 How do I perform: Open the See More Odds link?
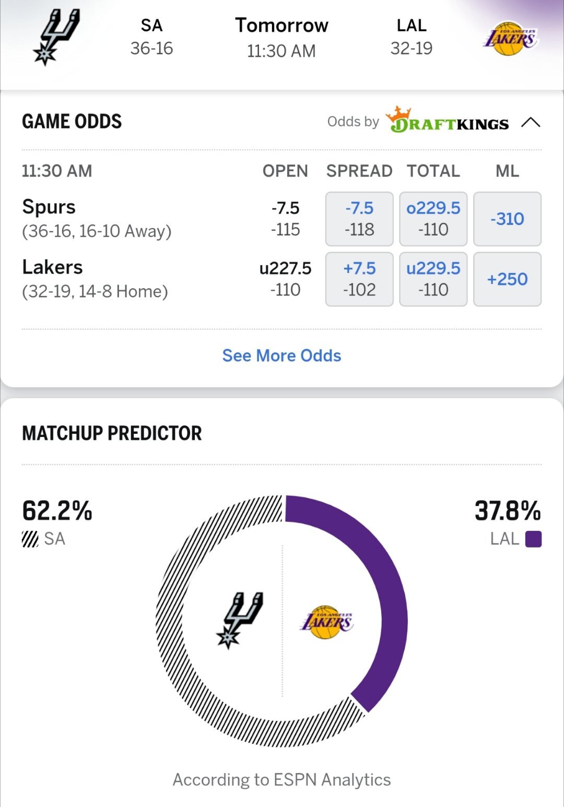(281, 355)
